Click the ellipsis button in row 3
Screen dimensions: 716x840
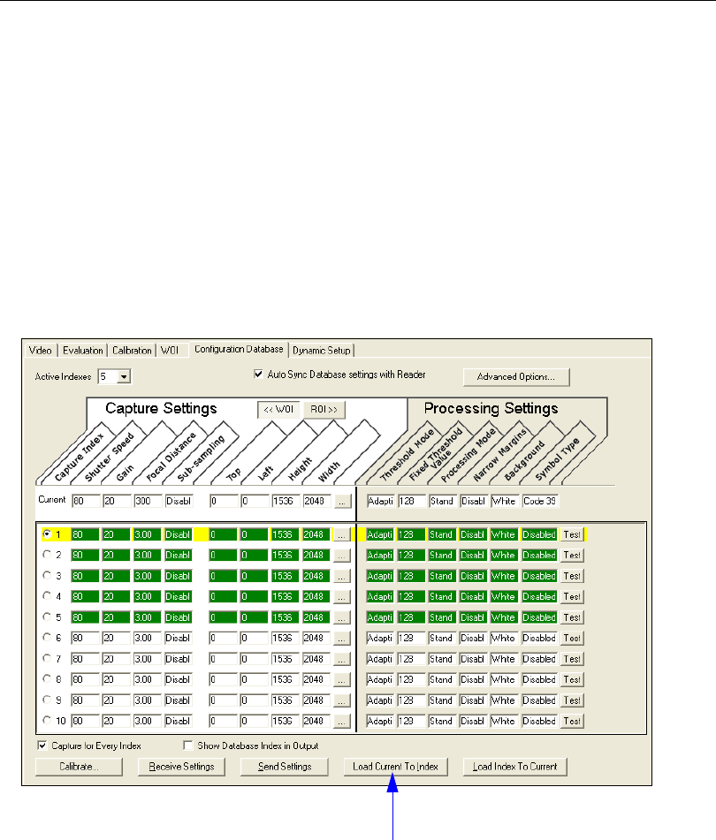(341, 577)
